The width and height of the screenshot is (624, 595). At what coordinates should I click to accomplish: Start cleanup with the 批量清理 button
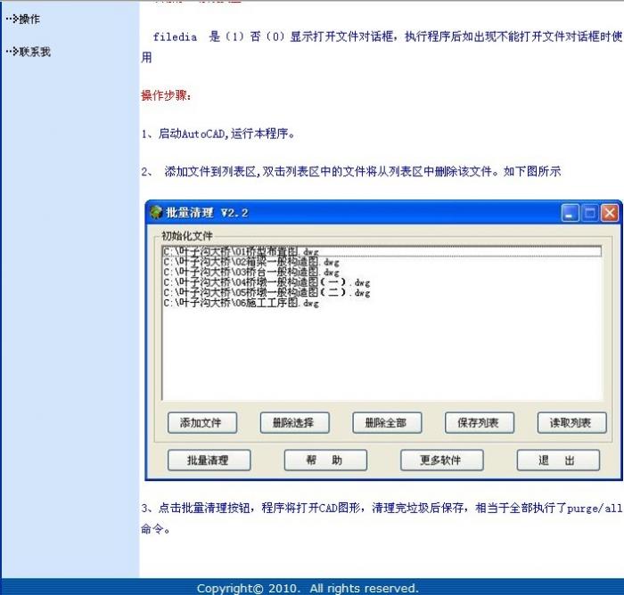coord(208,461)
